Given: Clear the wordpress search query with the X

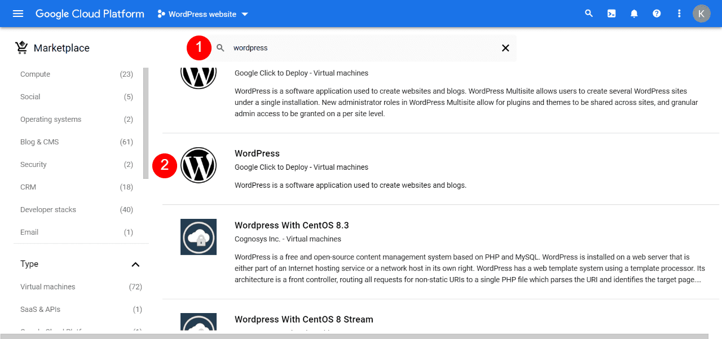Looking at the screenshot, I should [x=505, y=48].
